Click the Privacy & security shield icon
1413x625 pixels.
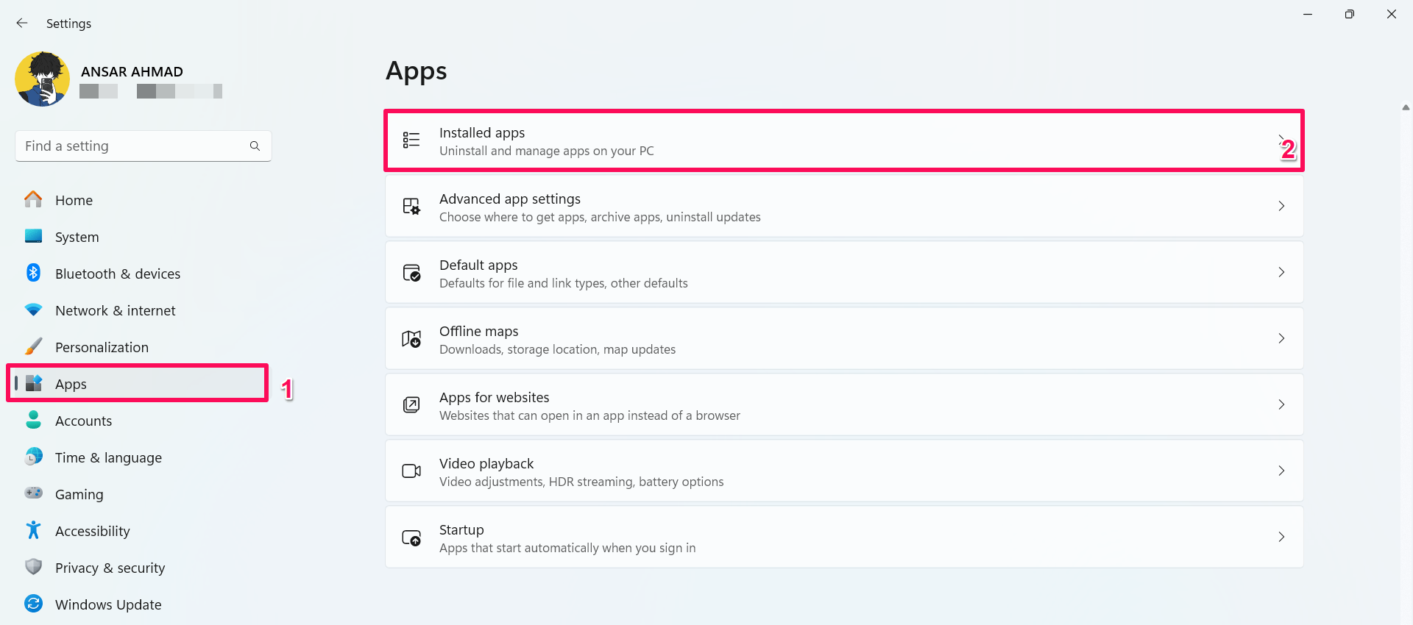click(33, 567)
